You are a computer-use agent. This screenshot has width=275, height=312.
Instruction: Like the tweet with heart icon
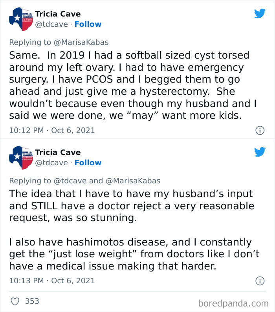click(16, 301)
